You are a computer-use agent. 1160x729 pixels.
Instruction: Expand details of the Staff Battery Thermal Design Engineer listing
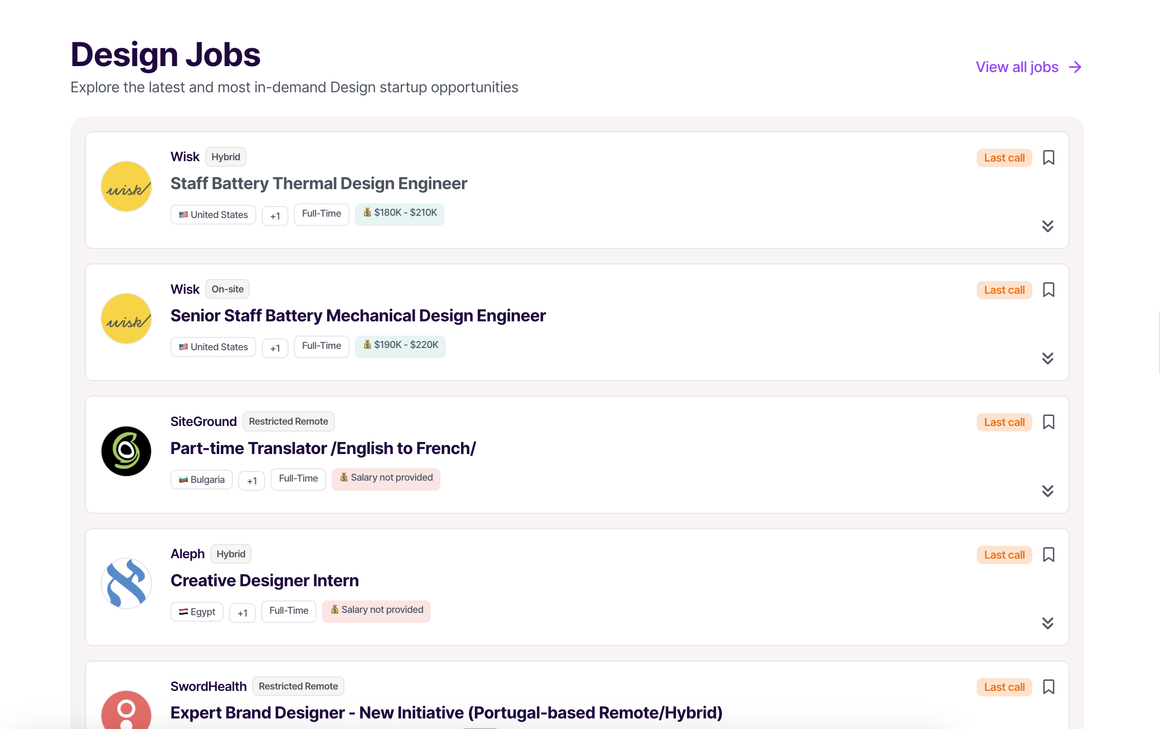1048,226
